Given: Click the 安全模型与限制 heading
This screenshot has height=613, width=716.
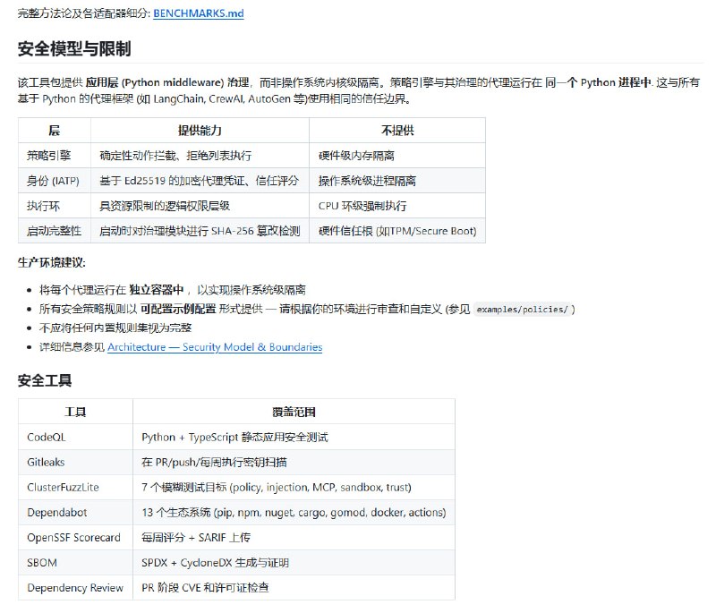Looking at the screenshot, I should tap(74, 49).
